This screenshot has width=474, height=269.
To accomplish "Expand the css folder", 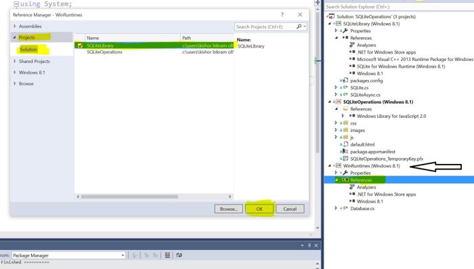I will [x=336, y=123].
